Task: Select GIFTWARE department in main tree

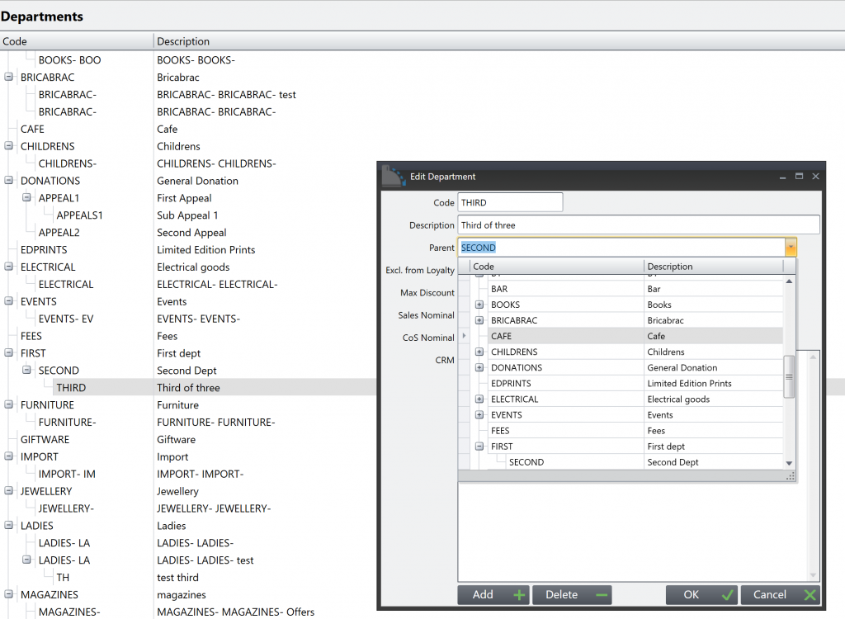Action: 45,439
